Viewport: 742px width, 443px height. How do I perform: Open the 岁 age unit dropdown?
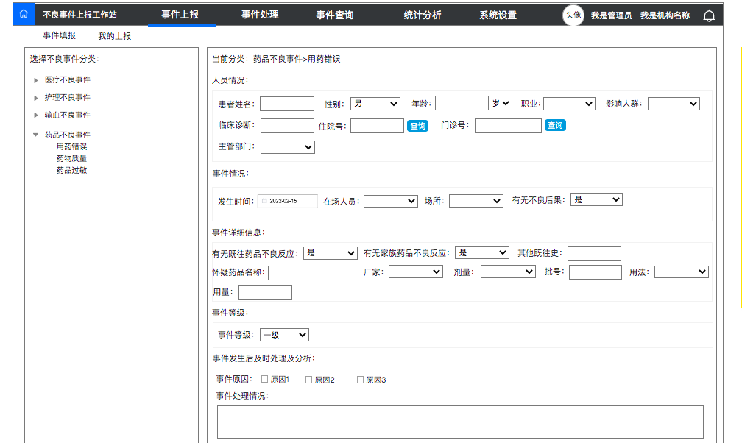501,103
